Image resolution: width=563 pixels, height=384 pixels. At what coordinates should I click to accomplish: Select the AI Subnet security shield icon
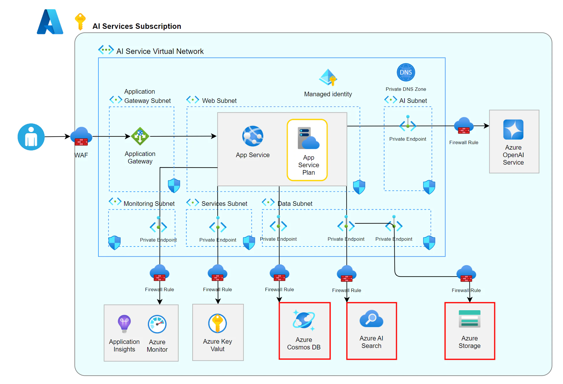coord(429,187)
